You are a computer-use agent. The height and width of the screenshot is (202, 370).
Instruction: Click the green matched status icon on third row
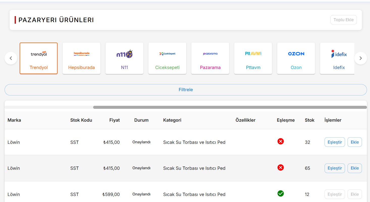coord(280,193)
